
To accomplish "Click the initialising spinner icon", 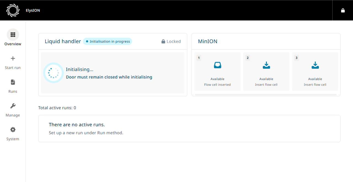I will point(54,73).
